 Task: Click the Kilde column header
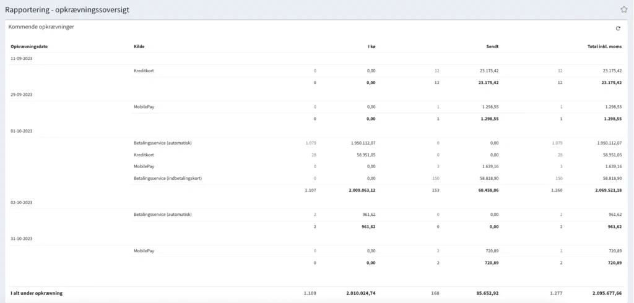[x=139, y=46]
